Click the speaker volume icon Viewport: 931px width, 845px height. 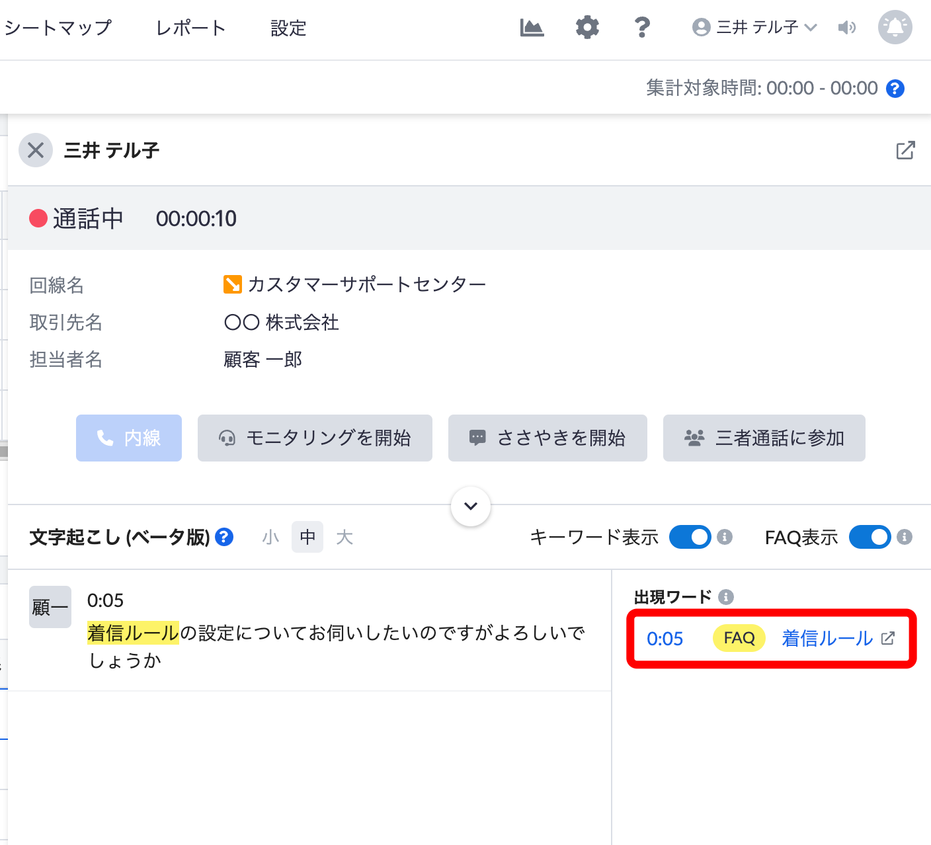(847, 28)
